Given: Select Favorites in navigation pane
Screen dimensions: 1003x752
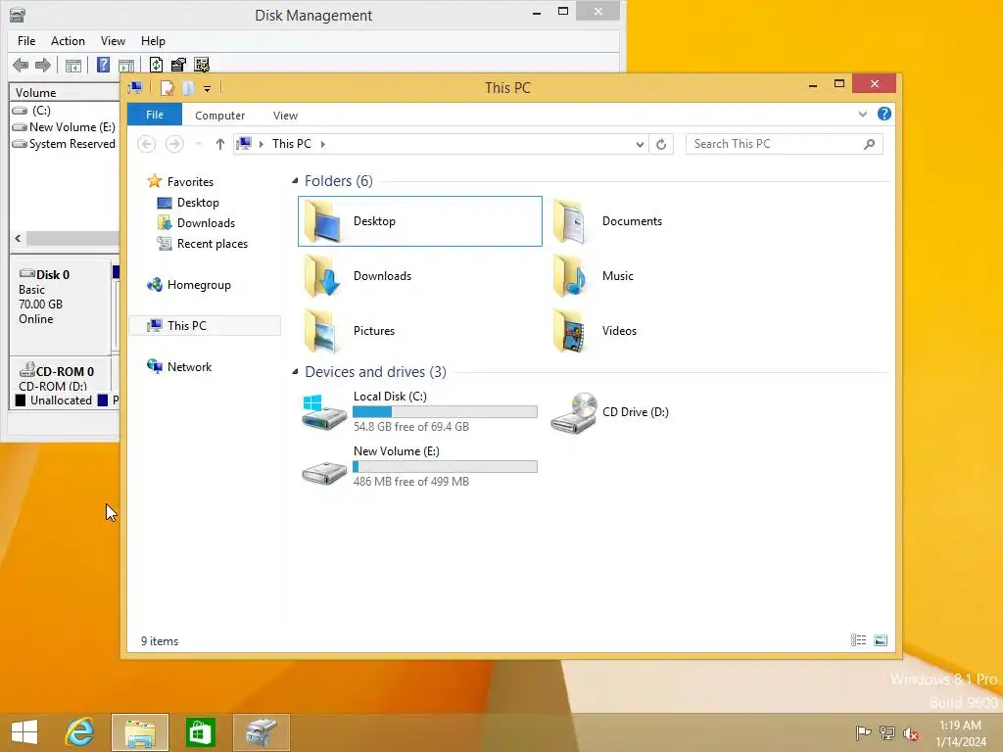Looking at the screenshot, I should click(x=180, y=181).
